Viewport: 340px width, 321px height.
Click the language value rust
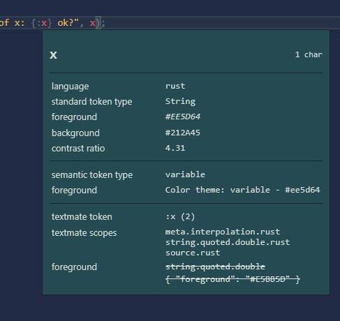tap(175, 86)
